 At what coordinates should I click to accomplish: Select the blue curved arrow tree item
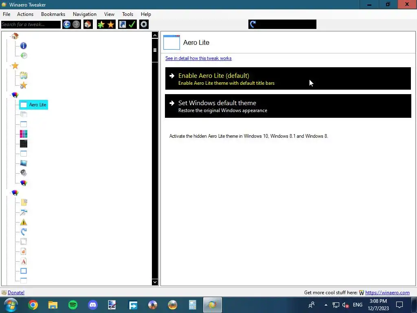tap(24, 231)
